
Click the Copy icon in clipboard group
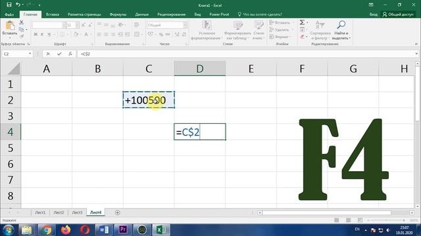(22, 29)
